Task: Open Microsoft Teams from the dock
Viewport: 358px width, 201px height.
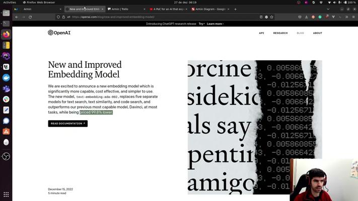Action: click(6, 88)
